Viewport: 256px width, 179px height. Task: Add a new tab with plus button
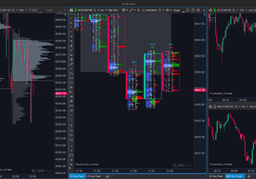coord(108,176)
